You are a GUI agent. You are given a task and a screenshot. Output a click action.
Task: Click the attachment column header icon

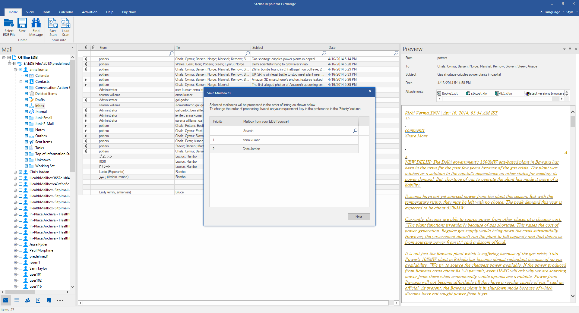(86, 47)
